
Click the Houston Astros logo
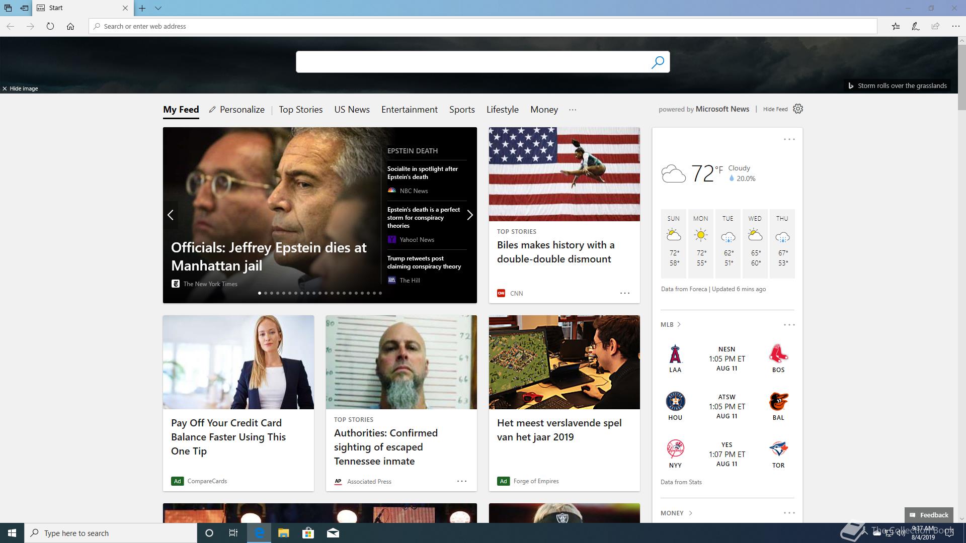[x=675, y=401]
